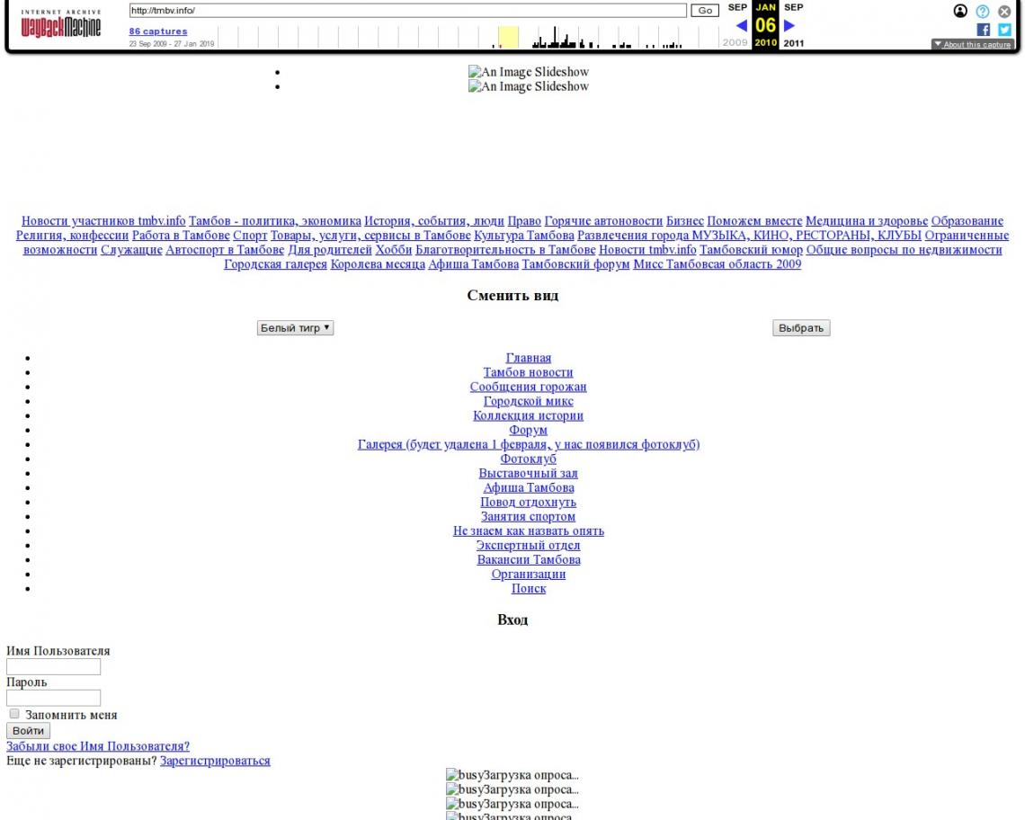Click the Go button
The width and height of the screenshot is (1025, 820).
point(705,11)
